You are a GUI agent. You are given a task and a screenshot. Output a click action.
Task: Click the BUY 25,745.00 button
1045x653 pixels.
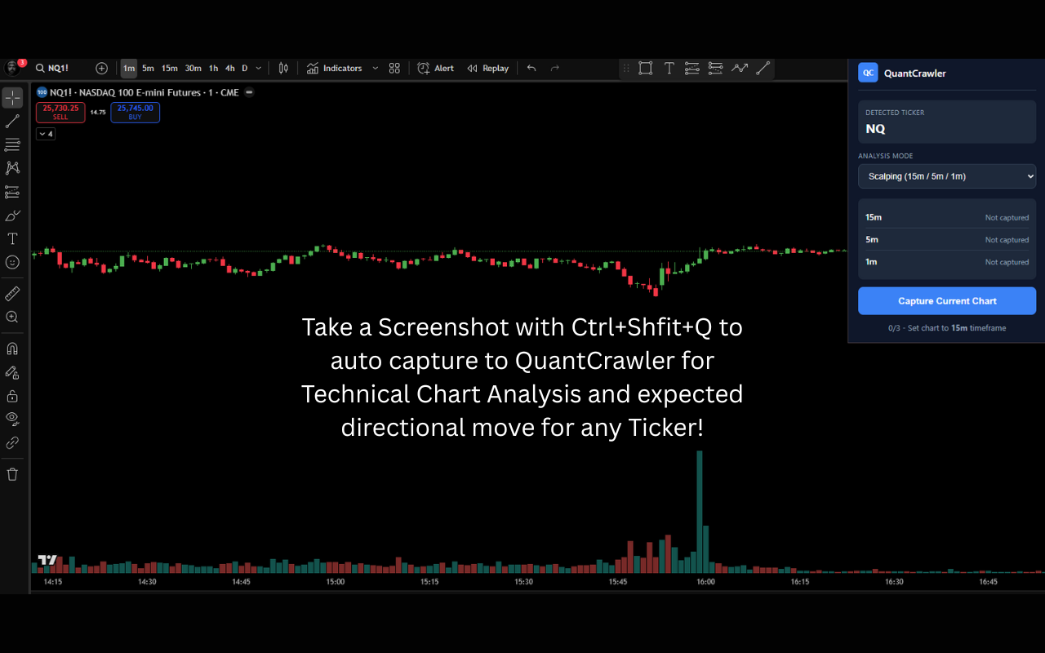pyautogui.click(x=135, y=113)
